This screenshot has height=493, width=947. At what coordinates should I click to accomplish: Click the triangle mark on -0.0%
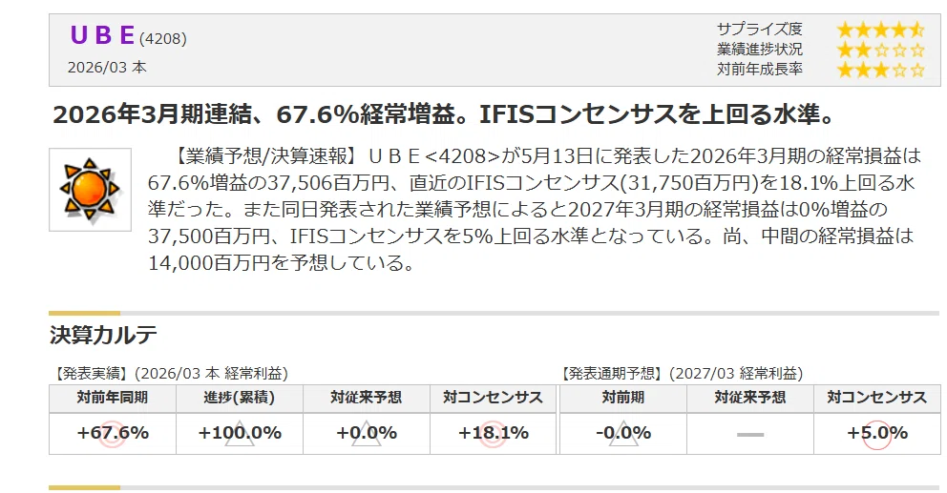pyautogui.click(x=623, y=433)
